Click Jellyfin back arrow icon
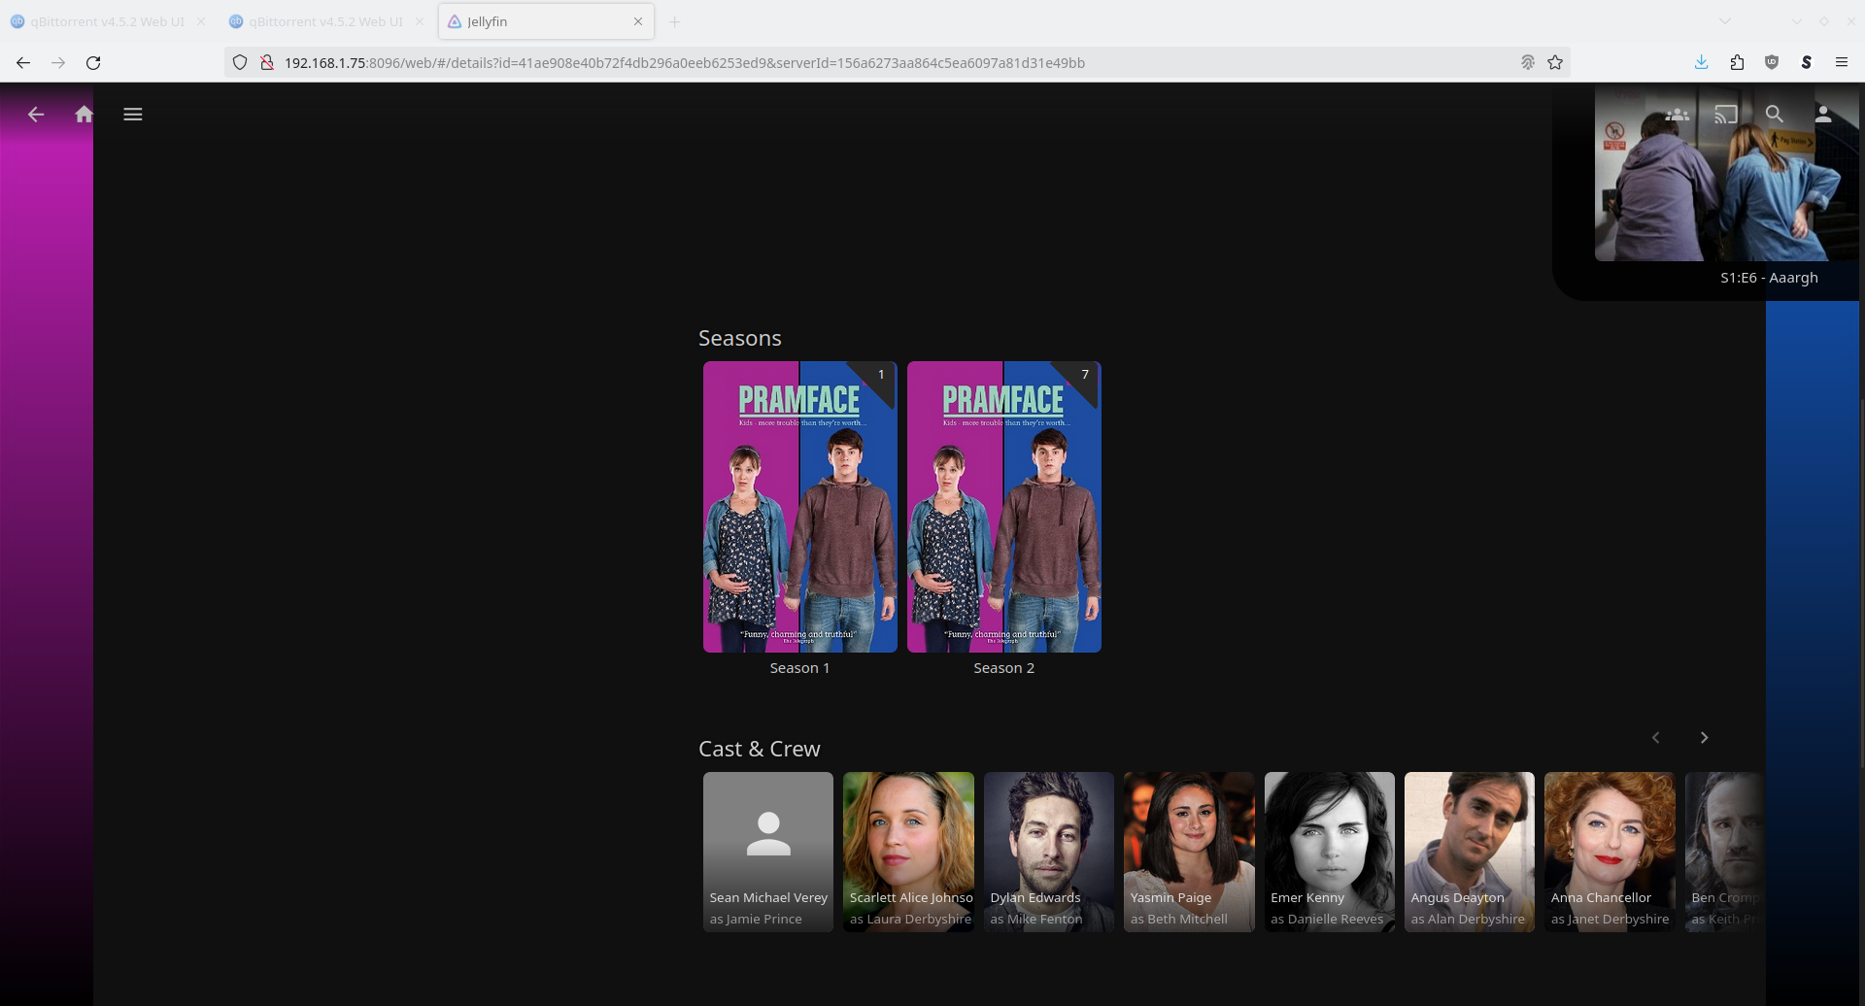Viewport: 1865px width, 1006px height. tap(36, 115)
